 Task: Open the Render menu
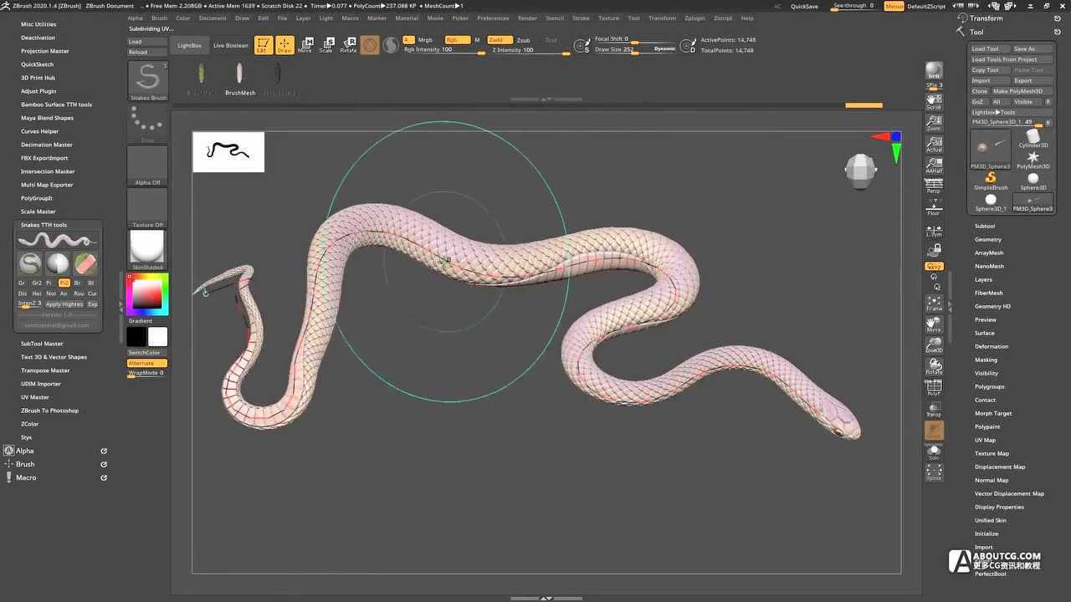pyautogui.click(x=527, y=18)
